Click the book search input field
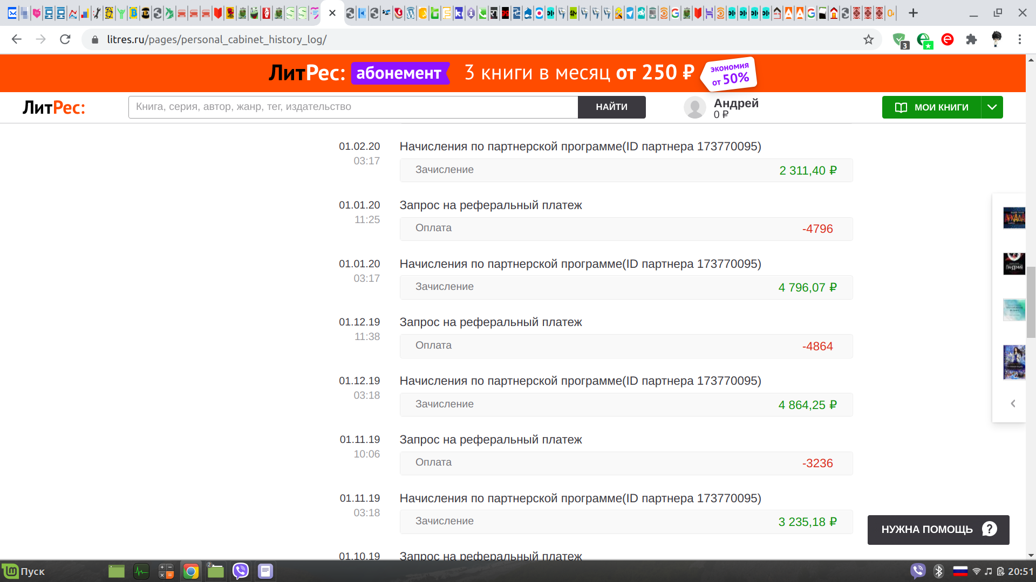 click(353, 107)
